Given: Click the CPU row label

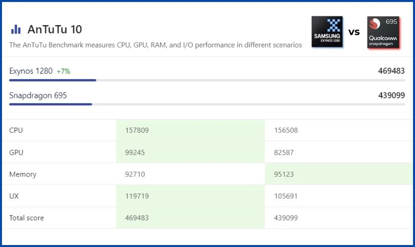Looking at the screenshot, I should (16, 130).
